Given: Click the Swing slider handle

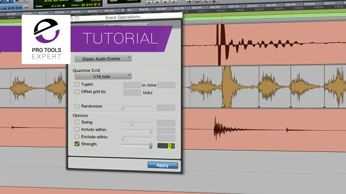Looking at the screenshot, I should point(132,123).
